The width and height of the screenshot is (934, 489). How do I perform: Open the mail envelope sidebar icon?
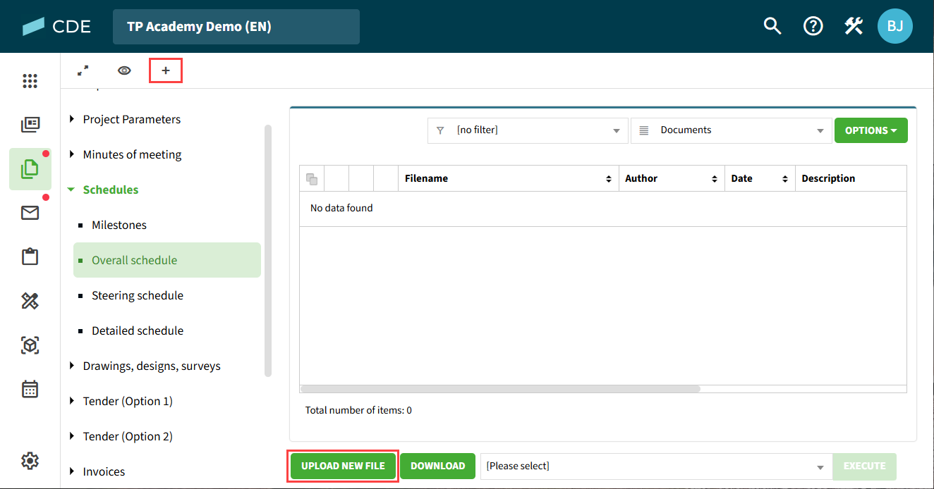[x=30, y=213]
